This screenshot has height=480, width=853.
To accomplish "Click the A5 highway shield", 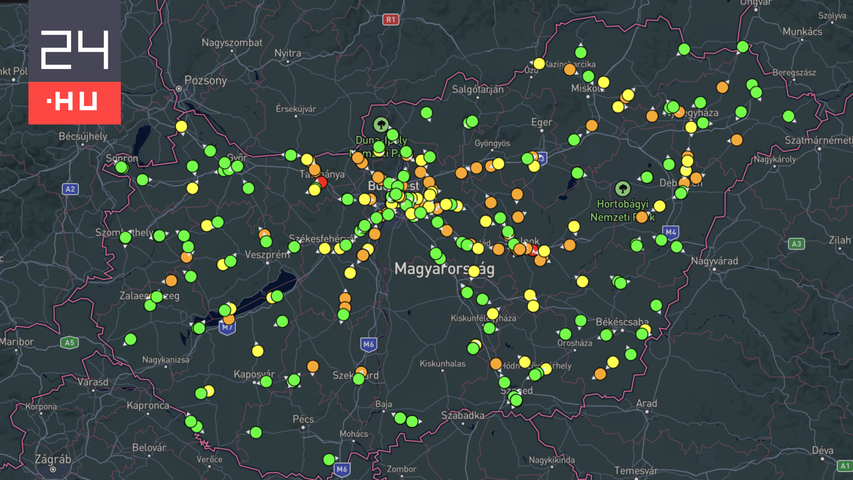I will point(70,343).
